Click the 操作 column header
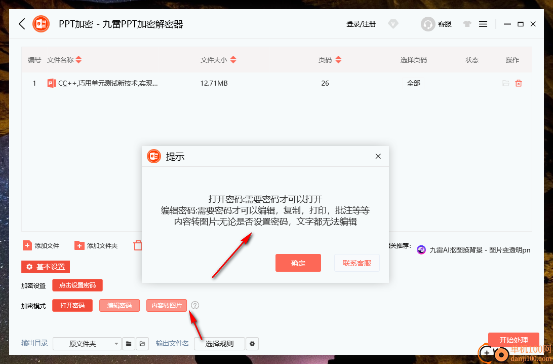 click(x=512, y=60)
